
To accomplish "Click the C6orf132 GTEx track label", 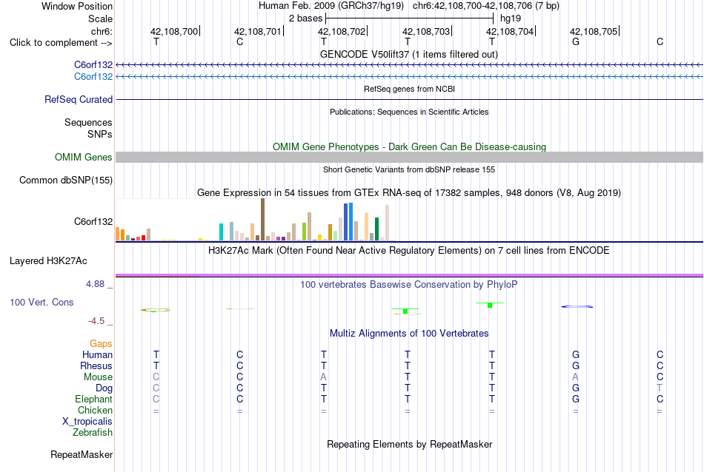I will point(93,221).
